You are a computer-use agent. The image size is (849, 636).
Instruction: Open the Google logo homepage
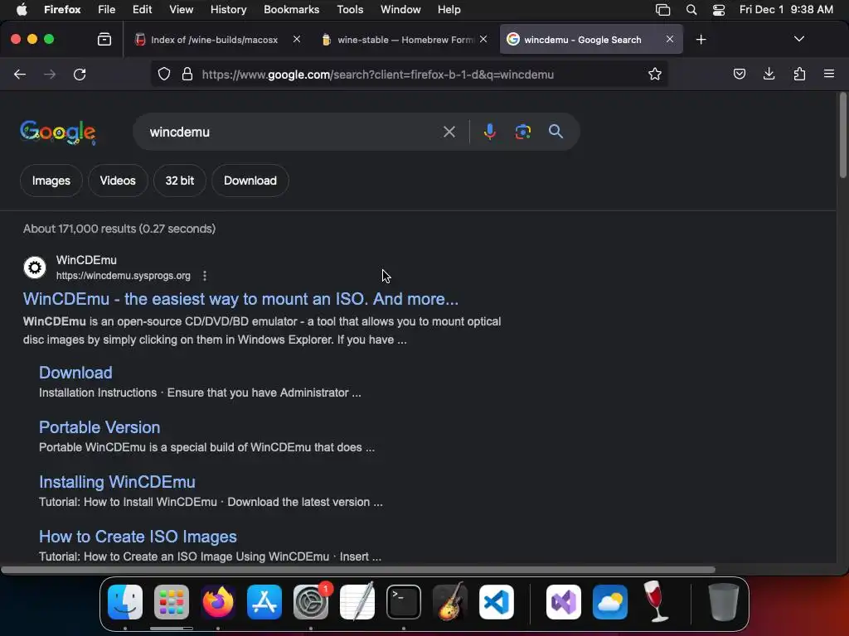(x=58, y=132)
